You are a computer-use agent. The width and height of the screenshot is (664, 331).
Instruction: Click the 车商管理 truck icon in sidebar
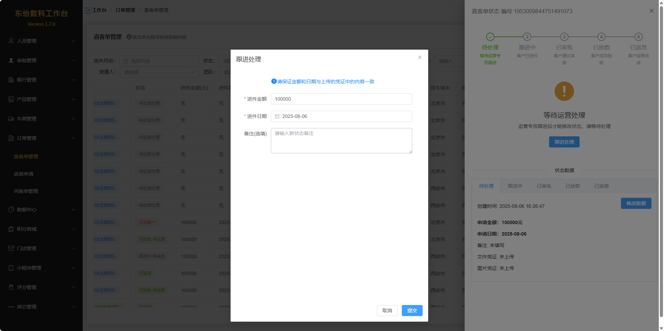[x=11, y=119]
